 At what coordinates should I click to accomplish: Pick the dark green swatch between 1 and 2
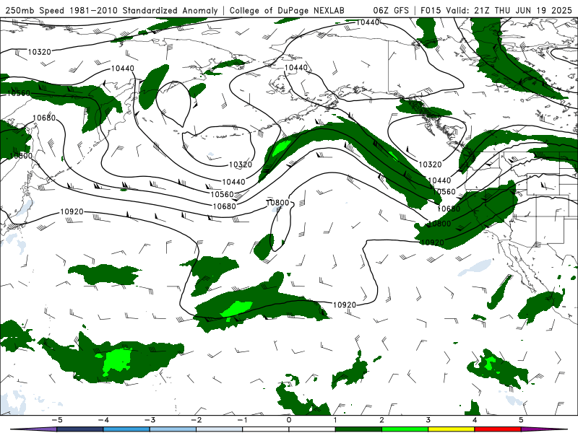[358, 429]
